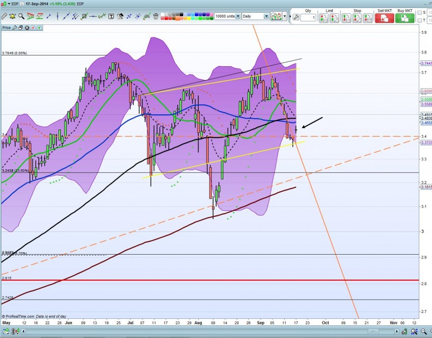The image size is (432, 338).
Task: Click the 3.1815 price axis tag
Action: [x=426, y=187]
